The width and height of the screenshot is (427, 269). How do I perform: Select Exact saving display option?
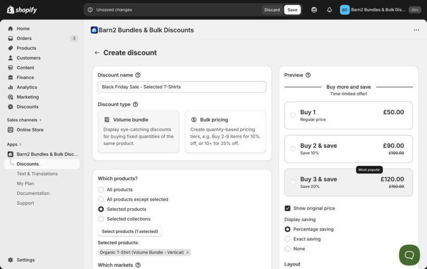coord(287,239)
